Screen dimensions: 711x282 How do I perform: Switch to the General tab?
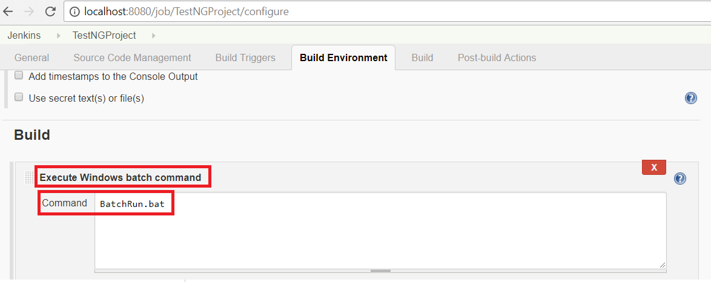tap(31, 57)
